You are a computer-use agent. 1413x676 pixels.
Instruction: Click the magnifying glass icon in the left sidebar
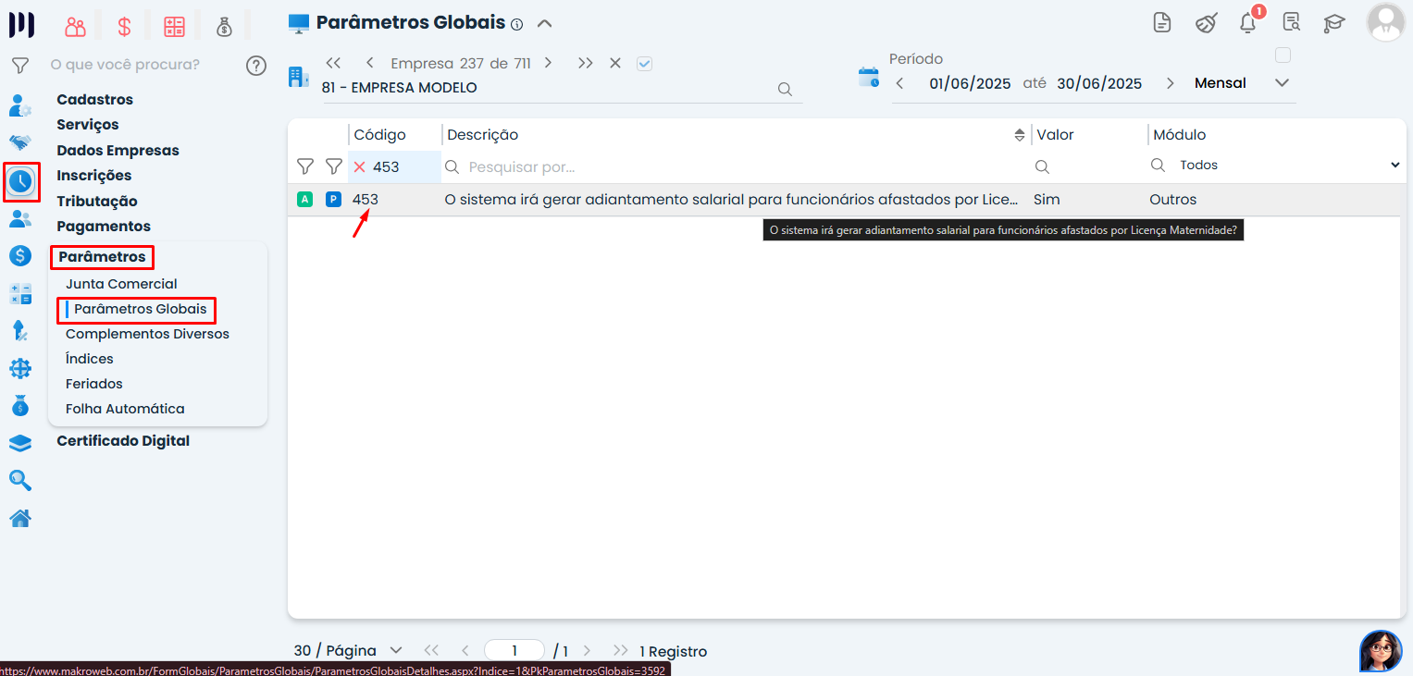pyautogui.click(x=20, y=480)
